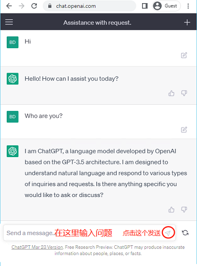Edit the "Hi" message
197x266 pixels.
[x=184, y=55]
